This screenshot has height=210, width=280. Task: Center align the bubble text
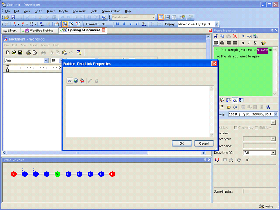[x=222, y=43]
